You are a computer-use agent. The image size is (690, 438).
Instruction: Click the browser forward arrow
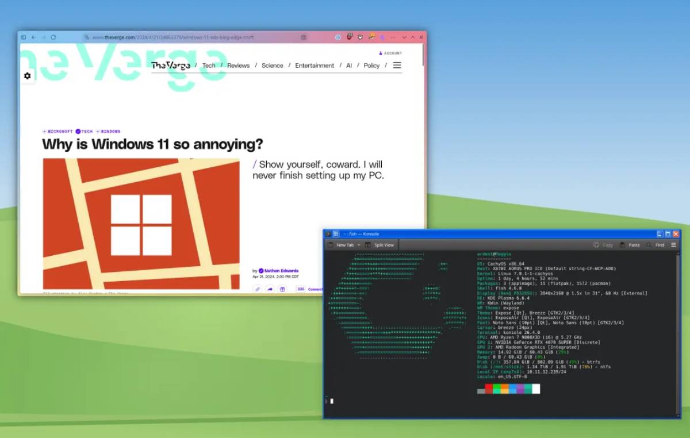pos(43,37)
